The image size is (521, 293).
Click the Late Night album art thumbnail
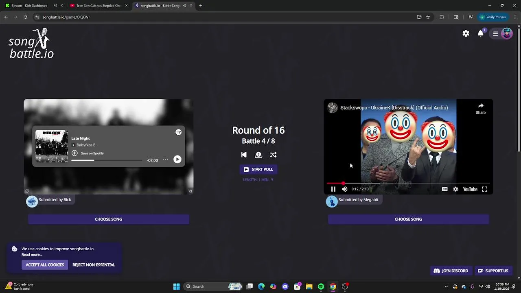(x=52, y=146)
